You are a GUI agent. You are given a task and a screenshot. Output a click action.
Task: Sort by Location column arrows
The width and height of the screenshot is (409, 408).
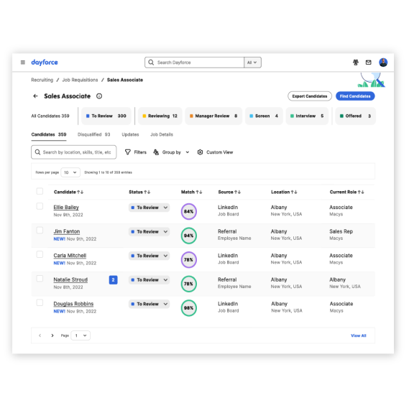(294, 192)
